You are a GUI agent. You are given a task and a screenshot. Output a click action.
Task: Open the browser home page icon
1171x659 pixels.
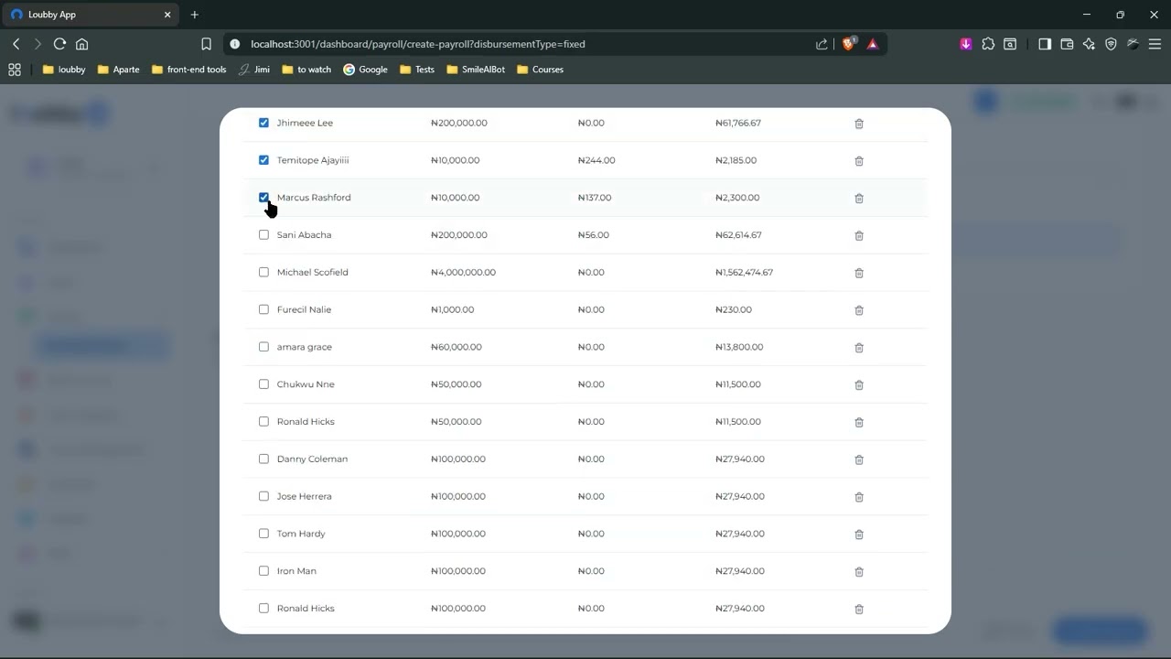pos(82,44)
